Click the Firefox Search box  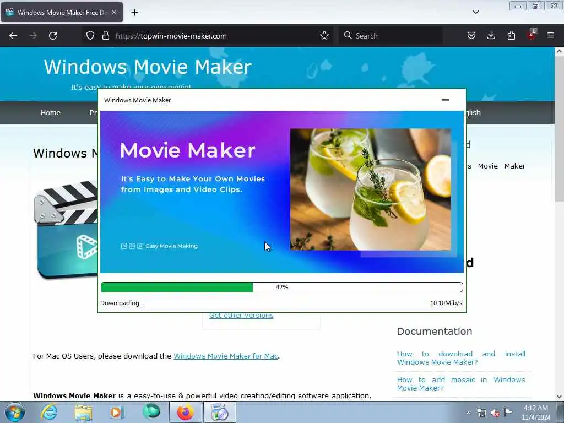click(391, 36)
